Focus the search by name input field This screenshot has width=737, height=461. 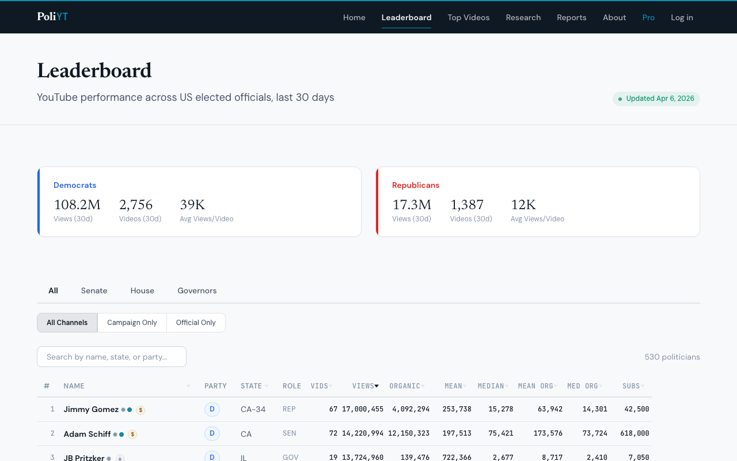click(112, 357)
